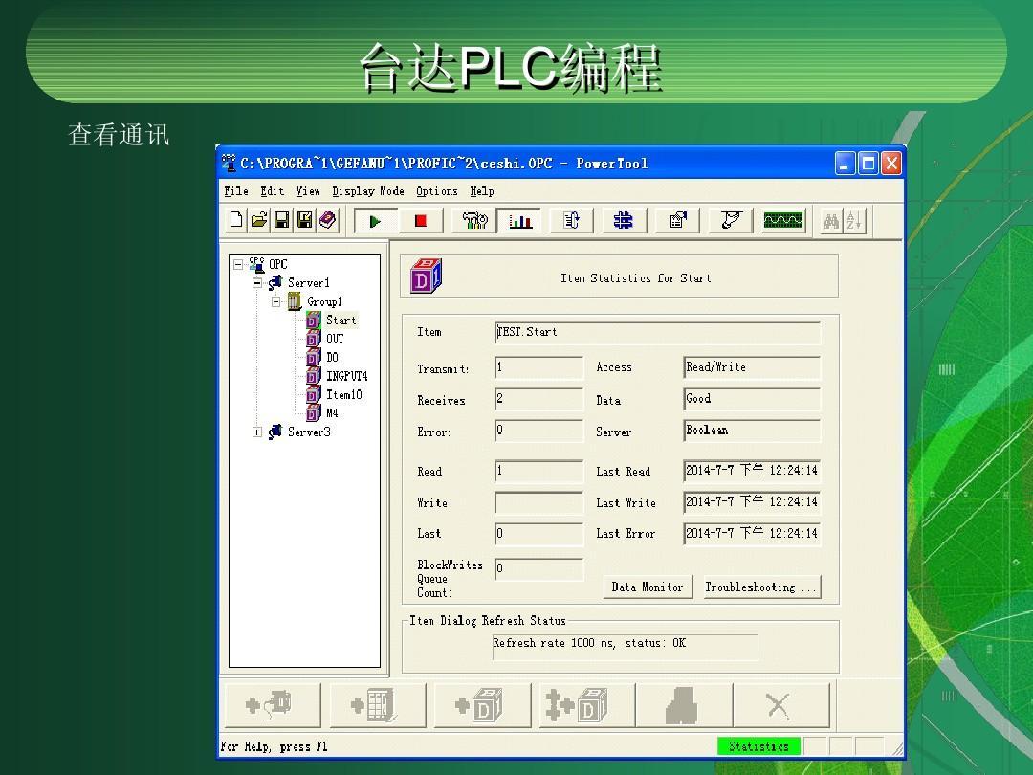The image size is (1033, 775).
Task: Open the View menu
Action: (308, 191)
